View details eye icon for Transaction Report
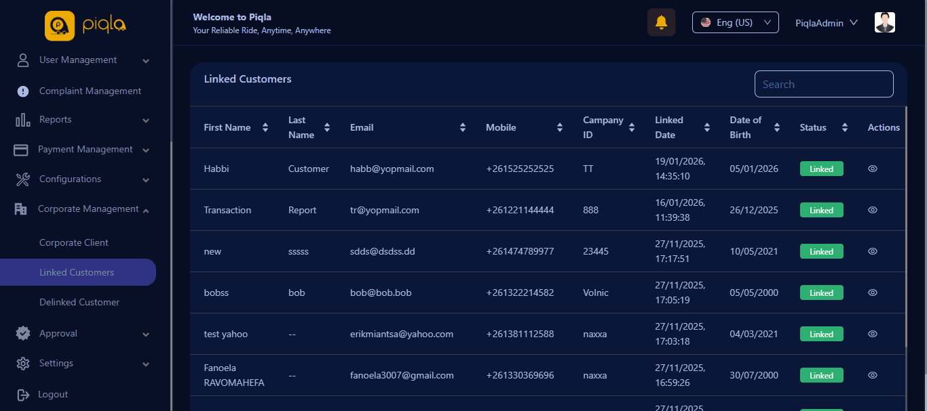927x411 pixels. pos(873,210)
